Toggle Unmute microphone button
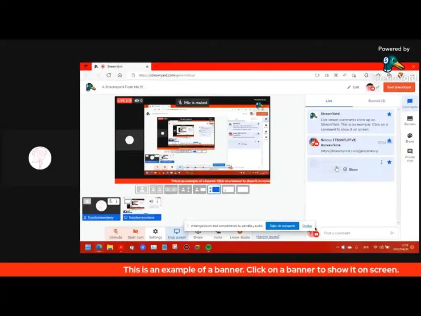This screenshot has height=316, width=421. click(x=116, y=234)
